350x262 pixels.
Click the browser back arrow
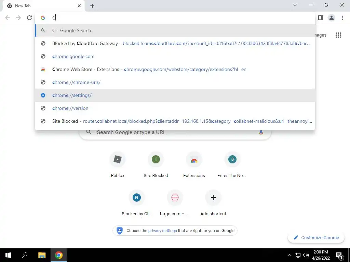pos(8,18)
